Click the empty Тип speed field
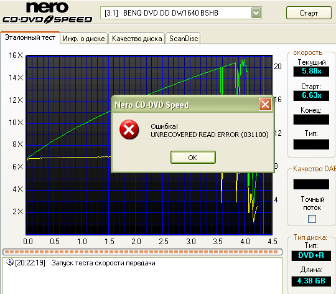This screenshot has height=294, width=336. 311,145
